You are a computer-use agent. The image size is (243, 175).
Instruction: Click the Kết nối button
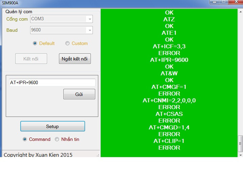point(31,59)
